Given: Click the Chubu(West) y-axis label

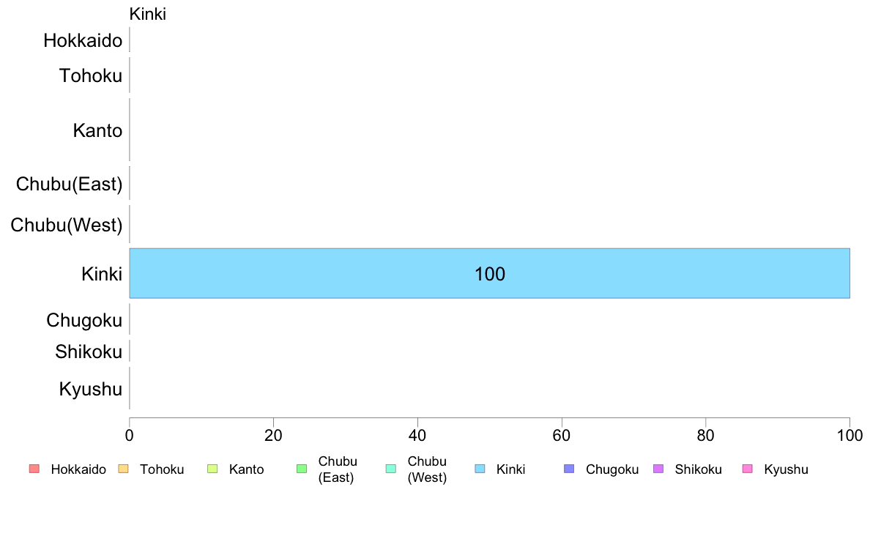Looking at the screenshot, I should click(x=67, y=225).
